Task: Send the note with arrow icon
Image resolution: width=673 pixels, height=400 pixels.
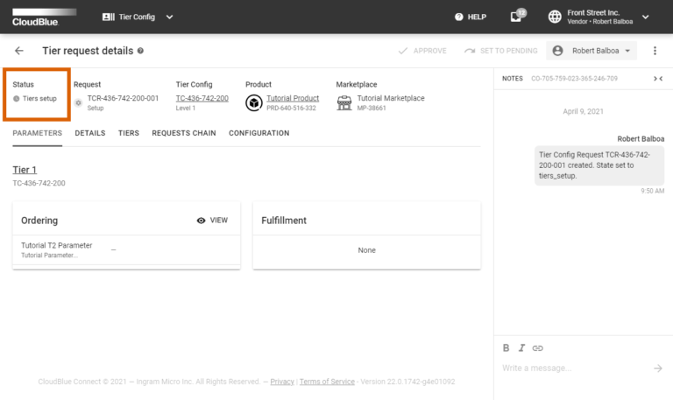Action: click(x=658, y=368)
